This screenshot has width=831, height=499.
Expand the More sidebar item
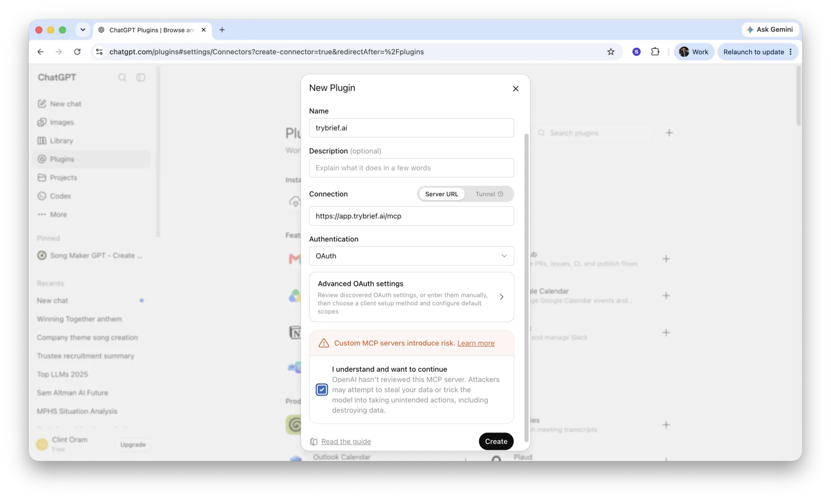(x=91, y=215)
